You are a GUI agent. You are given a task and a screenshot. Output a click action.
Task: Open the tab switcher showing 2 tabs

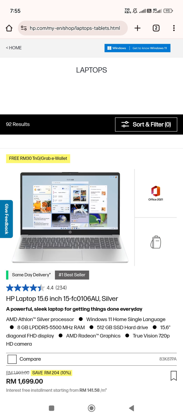pos(156,28)
